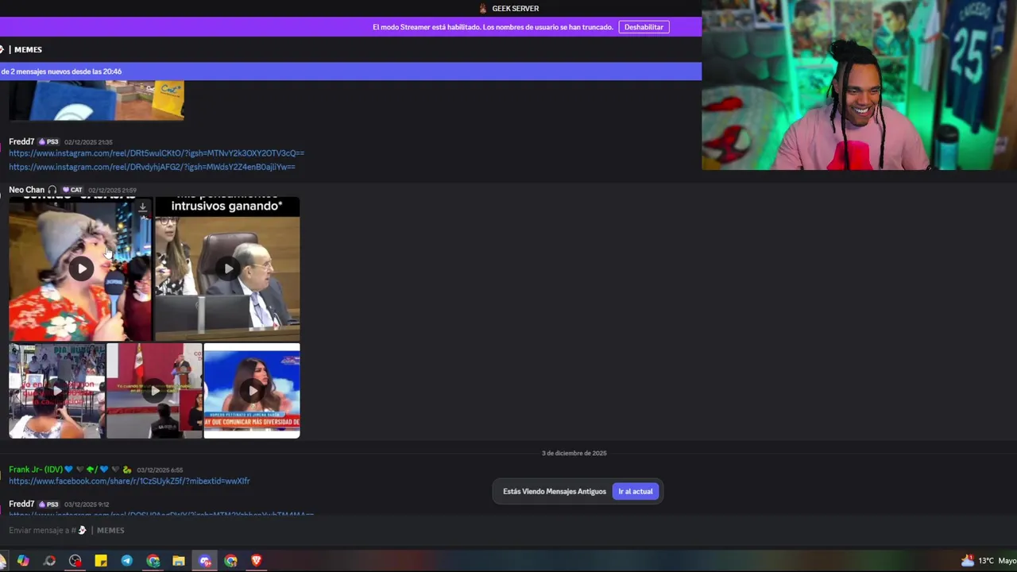Click the 'Ir al actual' button

tap(636, 491)
